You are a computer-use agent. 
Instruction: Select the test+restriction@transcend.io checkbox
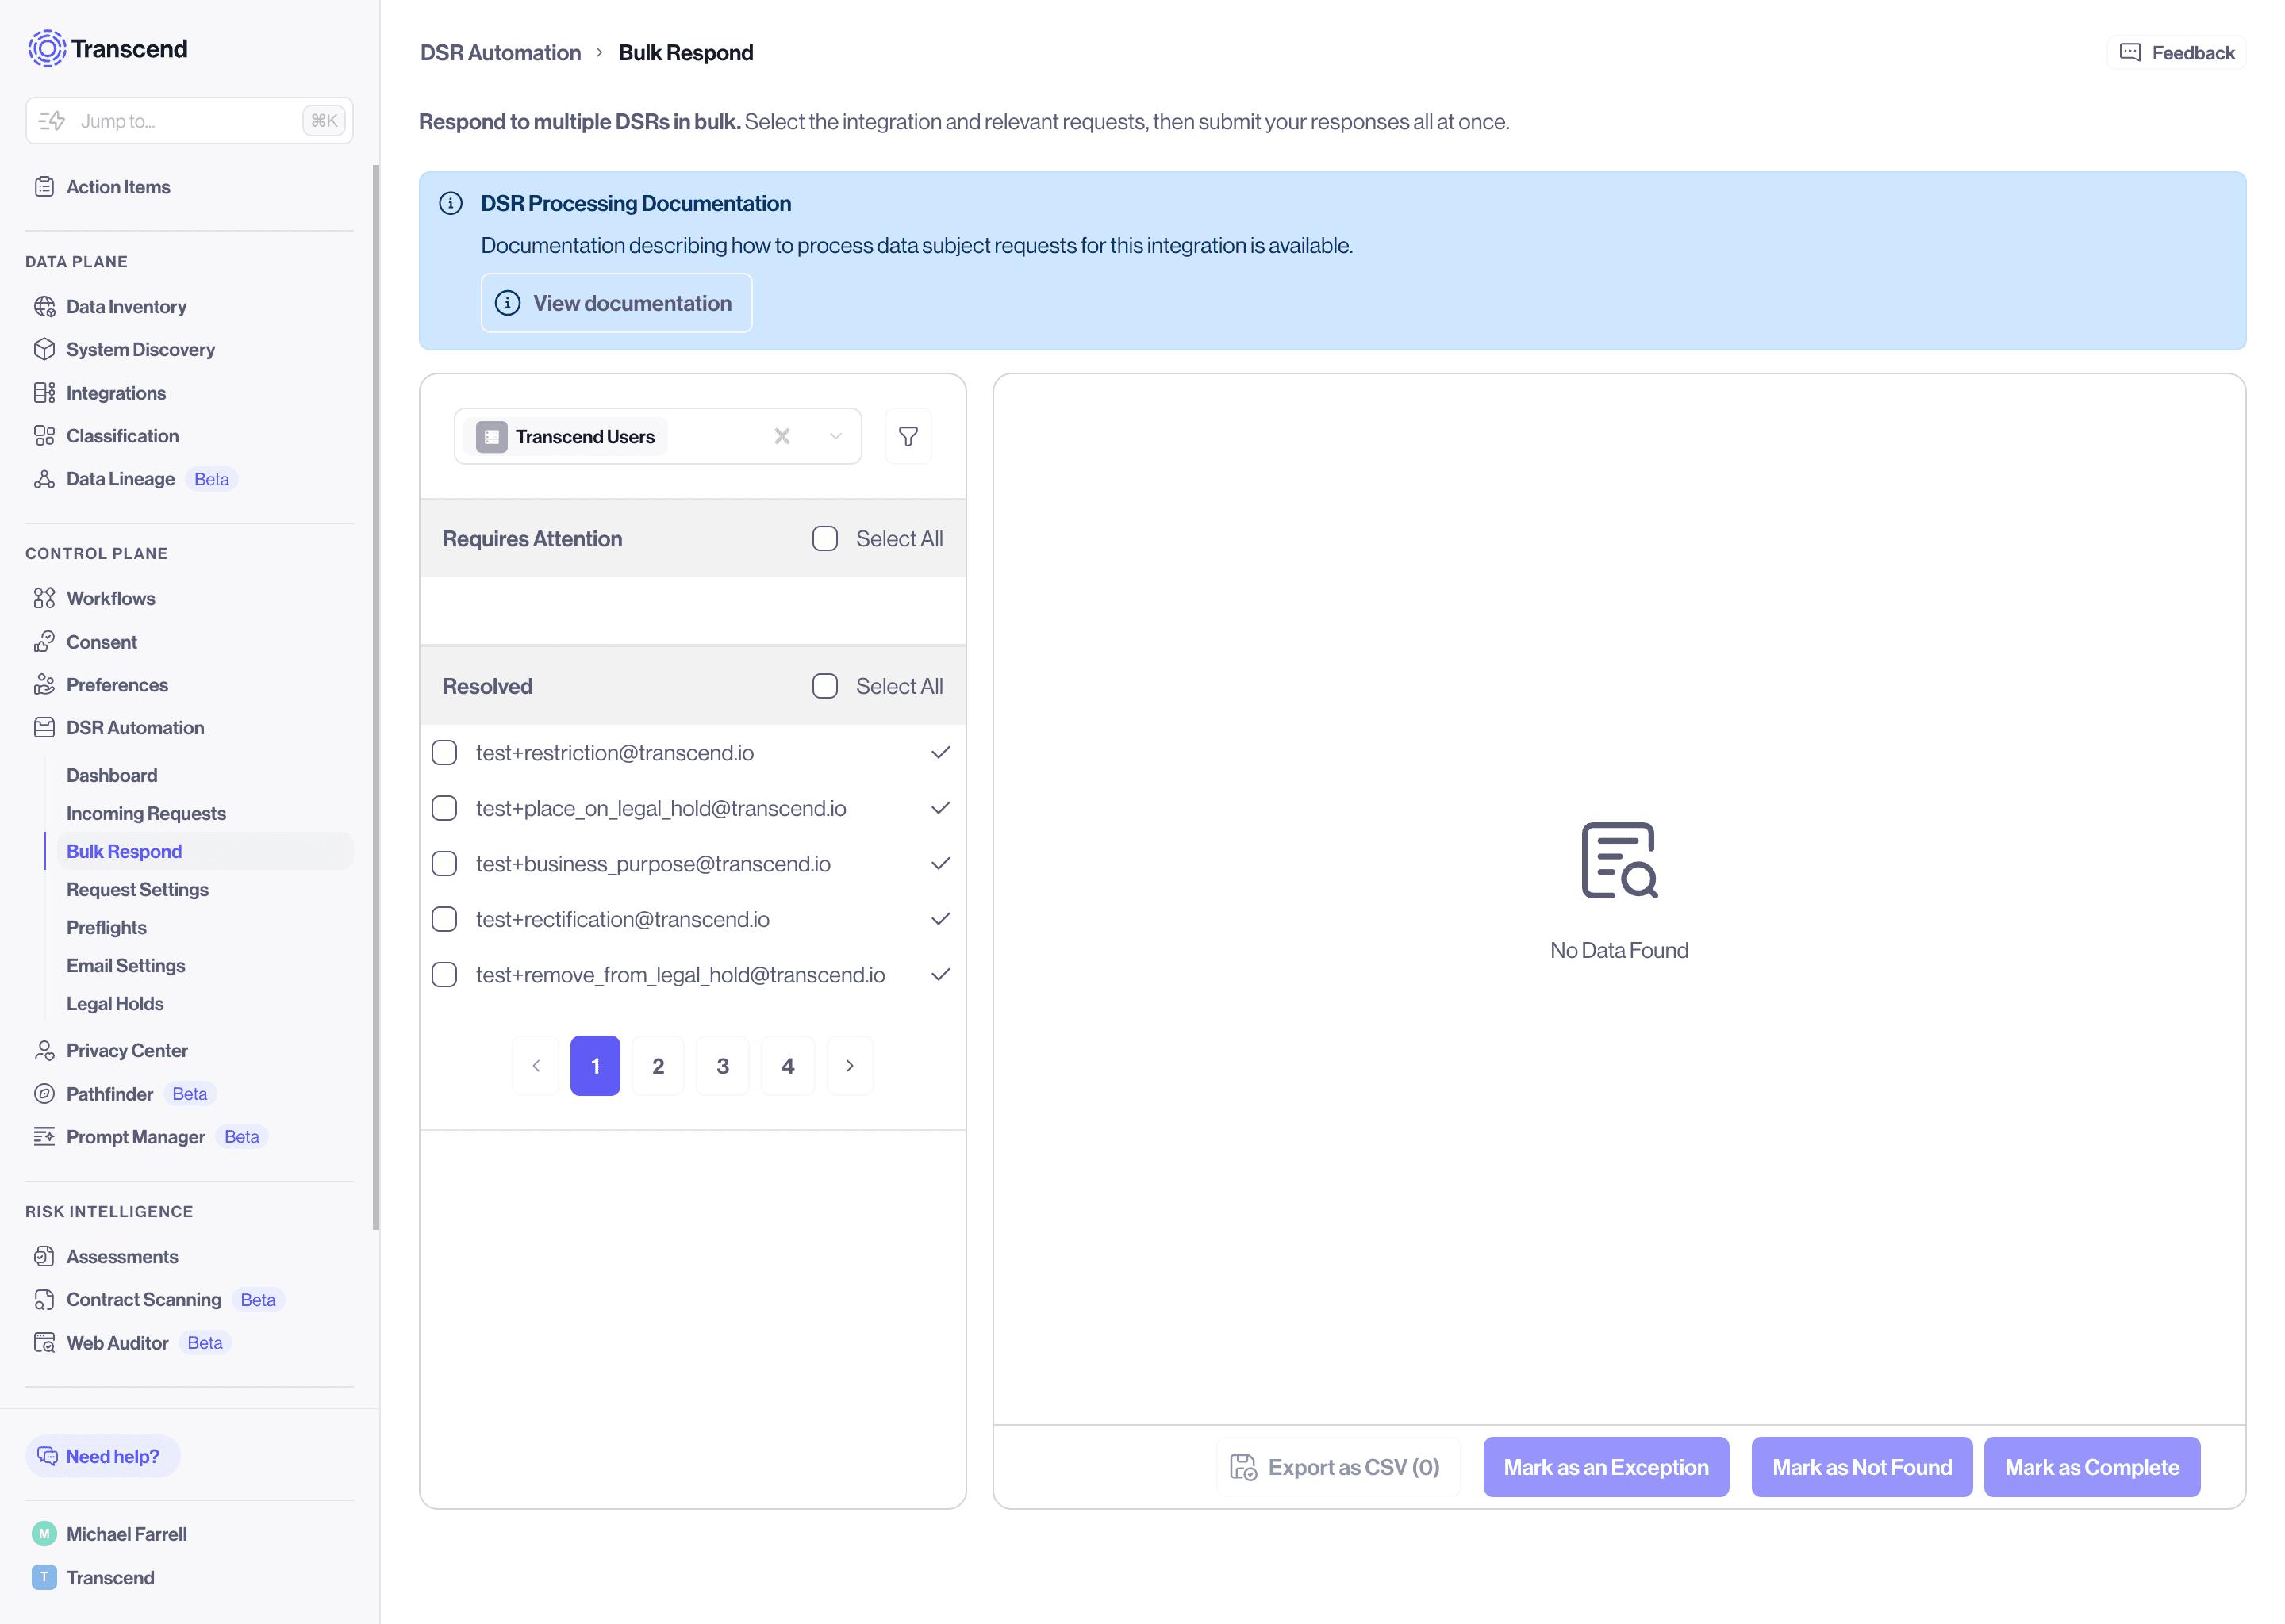tap(444, 753)
